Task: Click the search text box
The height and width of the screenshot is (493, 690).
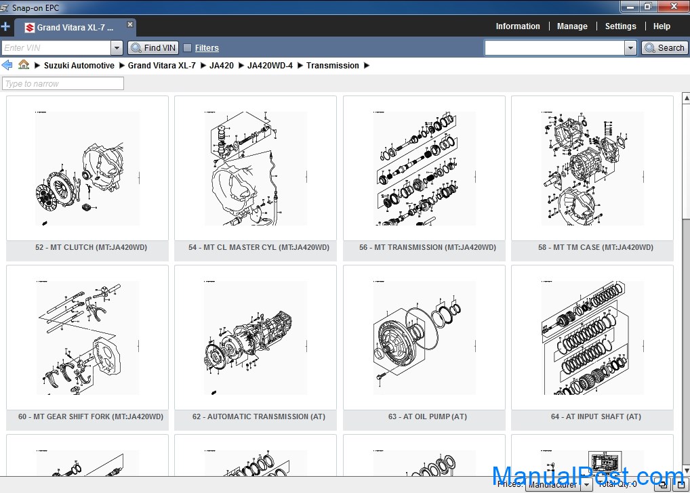Action: point(554,47)
